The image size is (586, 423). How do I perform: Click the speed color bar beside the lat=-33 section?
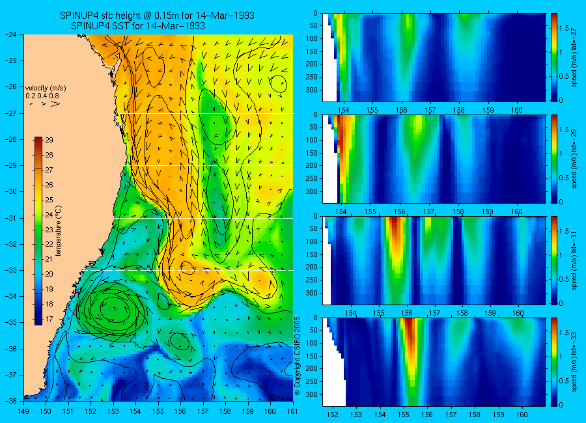[x=553, y=362]
